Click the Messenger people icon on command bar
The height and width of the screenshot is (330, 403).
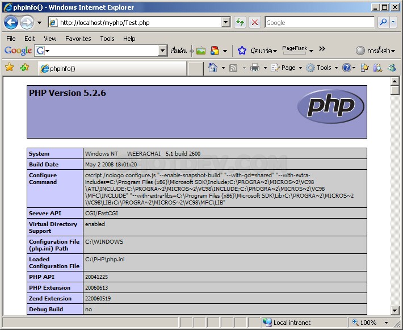tap(392, 68)
